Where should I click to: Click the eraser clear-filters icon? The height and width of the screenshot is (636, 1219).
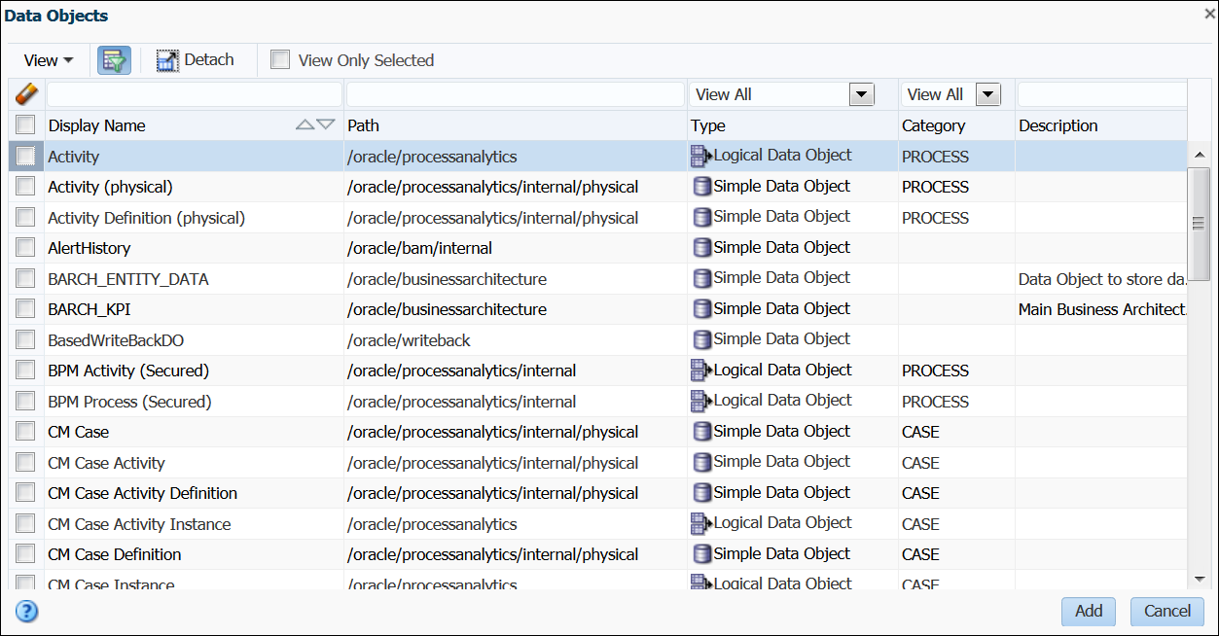click(26, 94)
